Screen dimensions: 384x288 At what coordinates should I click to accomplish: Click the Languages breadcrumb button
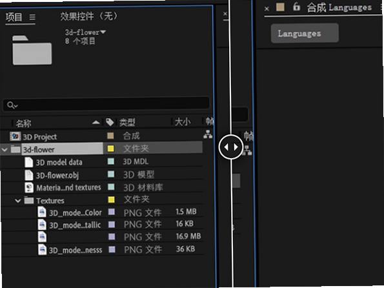(305, 34)
